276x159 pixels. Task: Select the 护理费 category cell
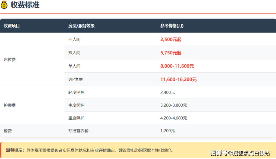10,105
